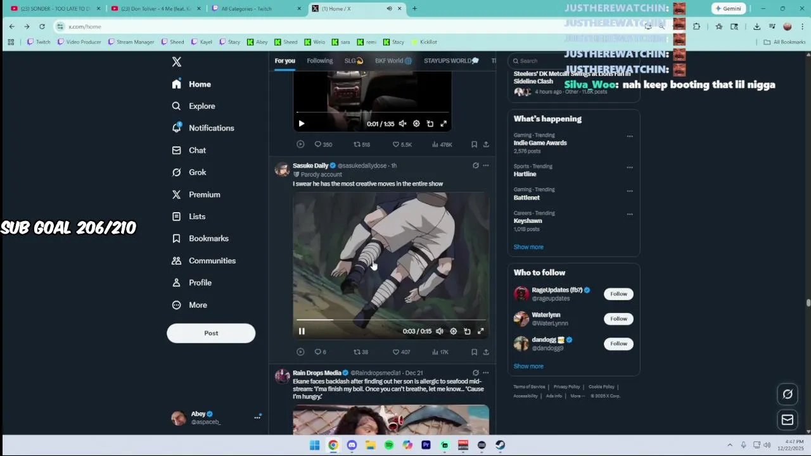Open the Indie Game Awards trend

tap(540, 143)
